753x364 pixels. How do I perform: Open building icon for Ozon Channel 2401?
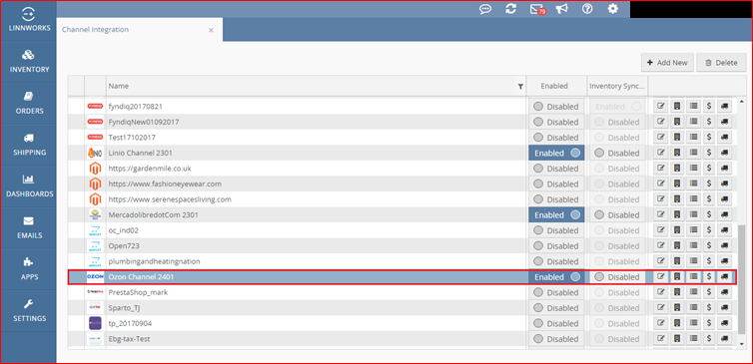[677, 276]
